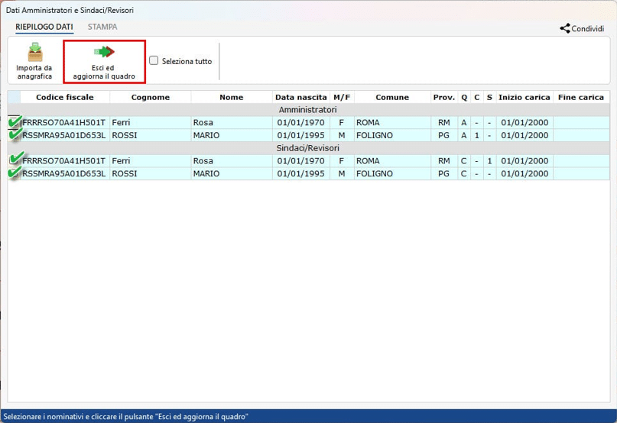The image size is (617, 423).
Task: Click FRRRSO70A41H501T in Amministratori section
Action: tap(63, 122)
